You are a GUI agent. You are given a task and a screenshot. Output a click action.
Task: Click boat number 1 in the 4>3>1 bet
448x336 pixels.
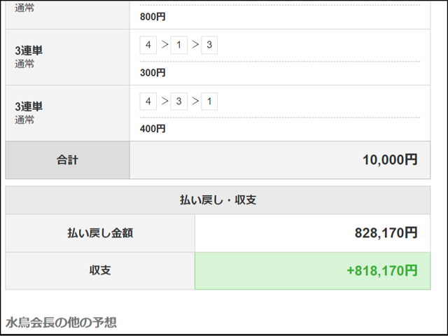tap(209, 101)
